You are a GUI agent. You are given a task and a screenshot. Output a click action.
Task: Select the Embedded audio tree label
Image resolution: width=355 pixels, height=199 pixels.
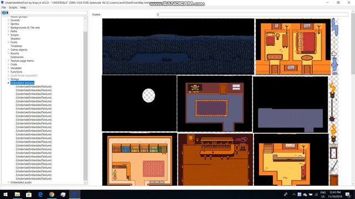[x=21, y=182]
